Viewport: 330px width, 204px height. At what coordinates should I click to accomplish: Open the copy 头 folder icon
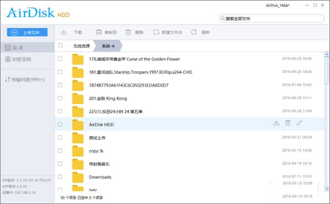tap(78, 151)
